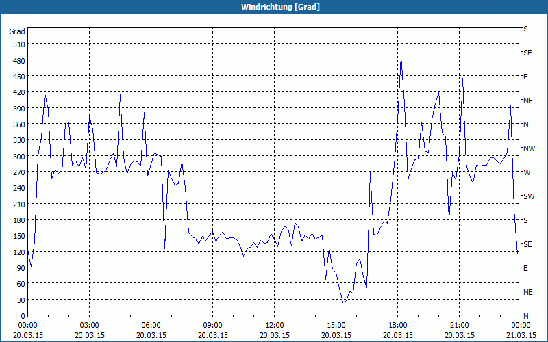Select the 450 y-axis tick label
The image size is (548, 342).
19,77
